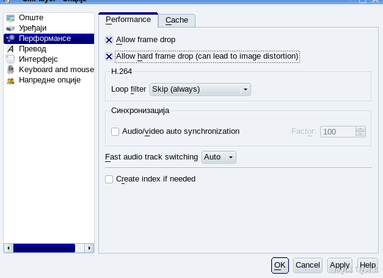The image size is (383, 278).
Task: Open the Loop filter dropdown
Action: point(200,89)
